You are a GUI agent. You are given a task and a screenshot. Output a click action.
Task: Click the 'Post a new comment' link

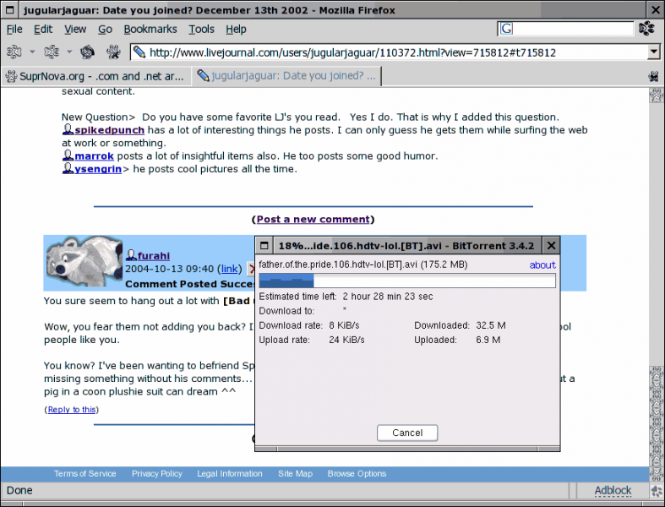(313, 219)
